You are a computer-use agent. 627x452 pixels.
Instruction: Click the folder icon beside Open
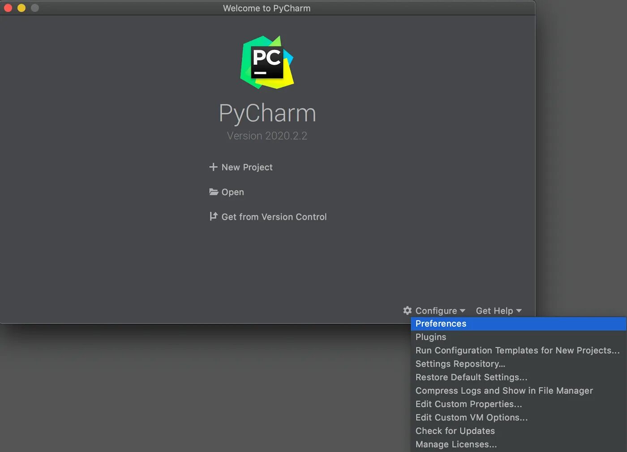tap(214, 192)
